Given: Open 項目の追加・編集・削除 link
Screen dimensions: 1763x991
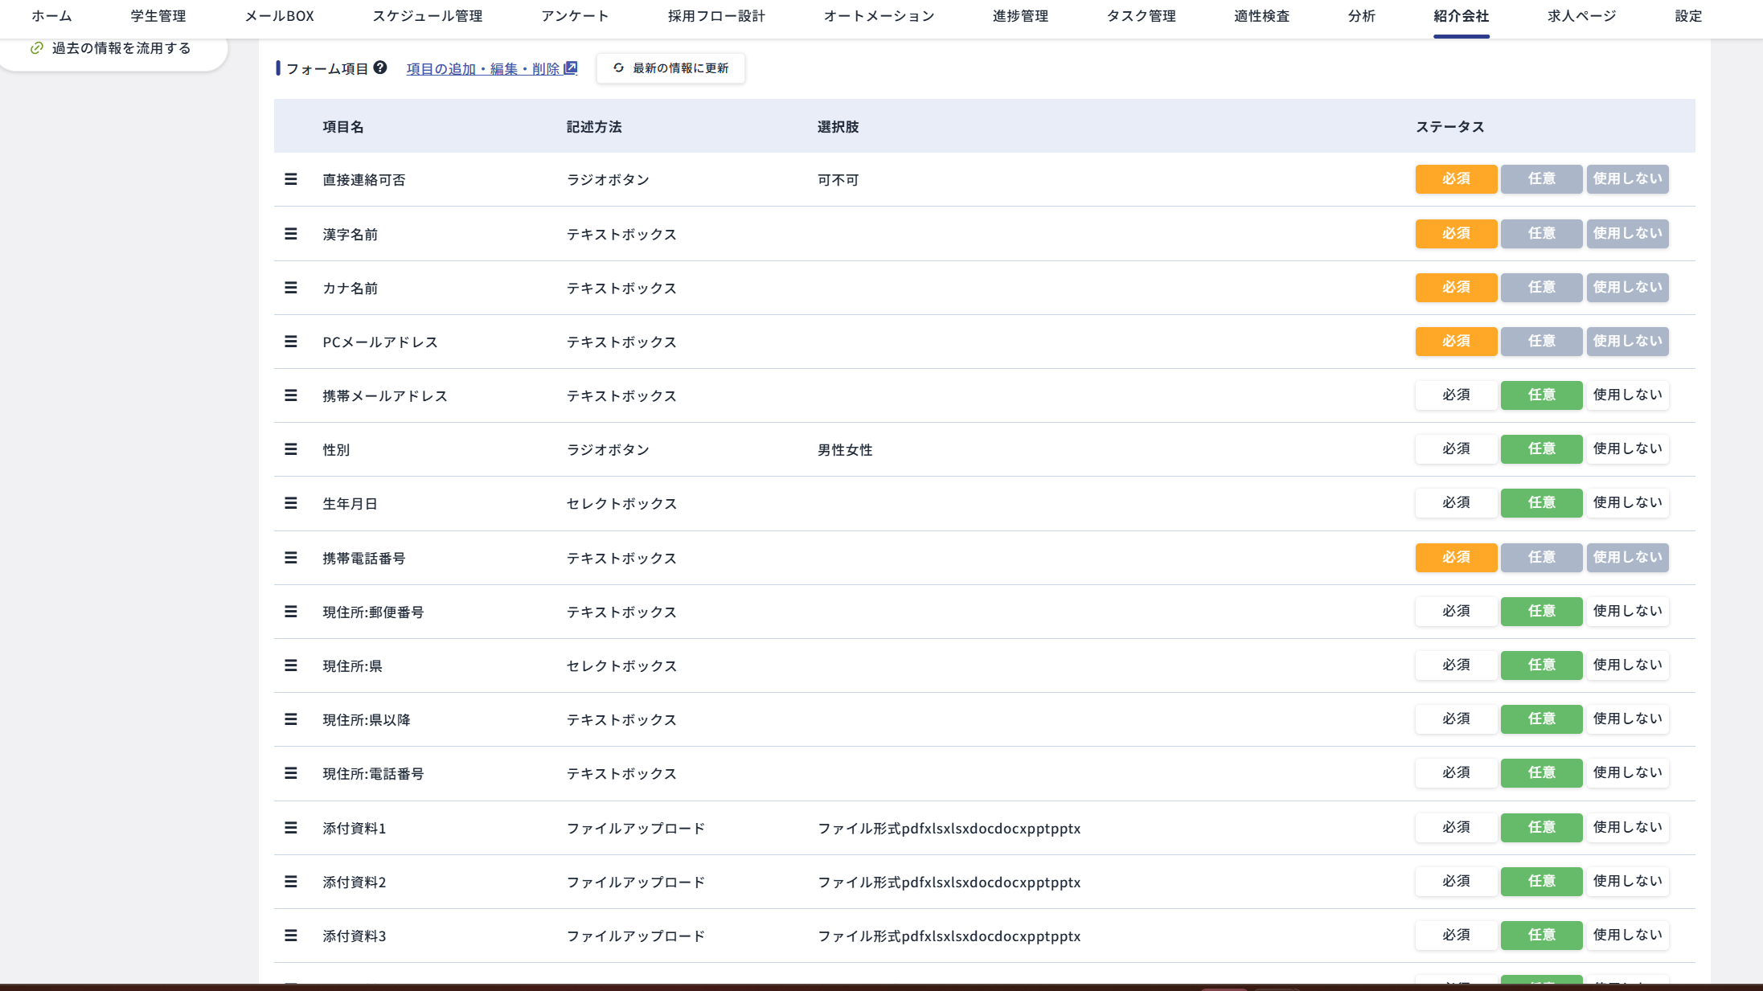Looking at the screenshot, I should point(483,68).
